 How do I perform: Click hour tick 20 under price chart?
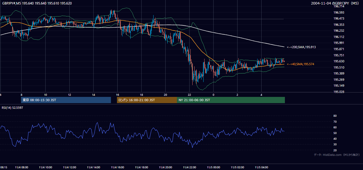[165, 95]
